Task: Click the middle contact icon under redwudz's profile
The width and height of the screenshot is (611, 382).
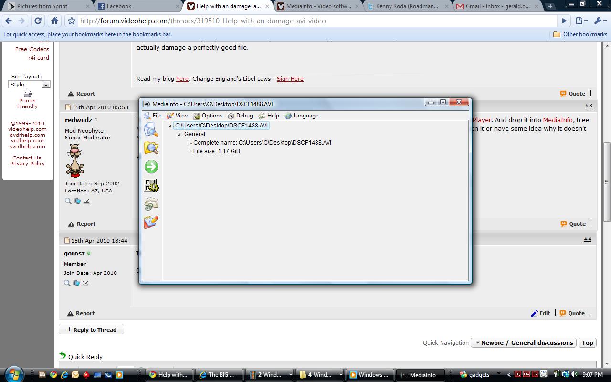Action: (x=77, y=201)
